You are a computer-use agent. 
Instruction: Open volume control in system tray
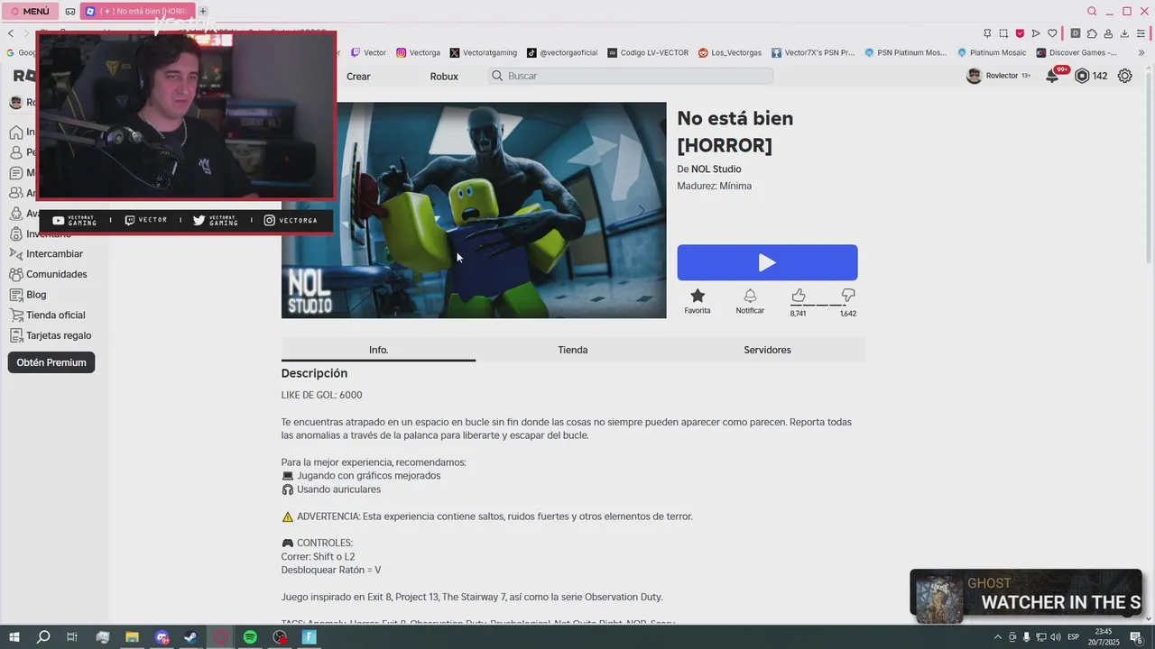coord(1056,637)
